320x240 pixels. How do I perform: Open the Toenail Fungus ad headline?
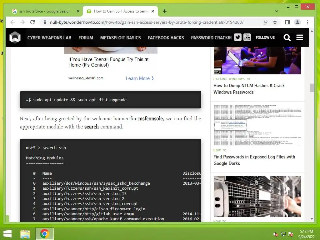pyautogui.click(x=108, y=62)
